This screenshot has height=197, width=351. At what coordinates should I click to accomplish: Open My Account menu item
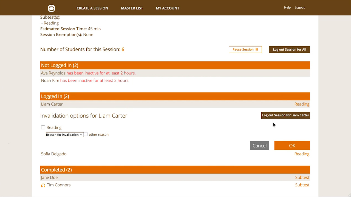167,8
